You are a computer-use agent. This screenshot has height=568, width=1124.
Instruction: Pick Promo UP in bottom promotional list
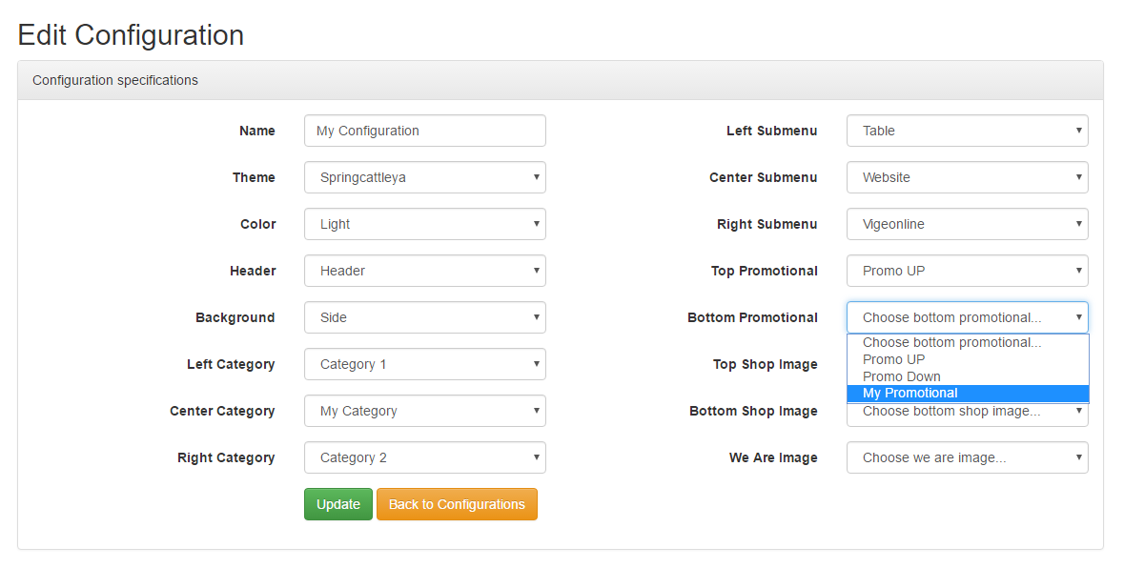point(968,359)
